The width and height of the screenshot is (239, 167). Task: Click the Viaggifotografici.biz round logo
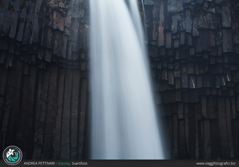(x=12, y=155)
